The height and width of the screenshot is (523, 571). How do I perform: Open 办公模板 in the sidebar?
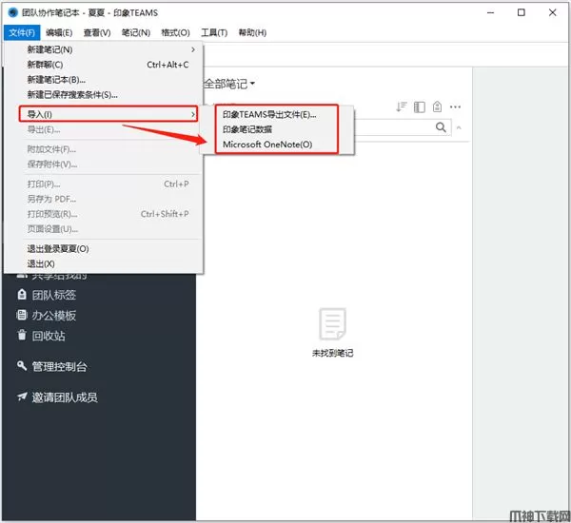54,316
